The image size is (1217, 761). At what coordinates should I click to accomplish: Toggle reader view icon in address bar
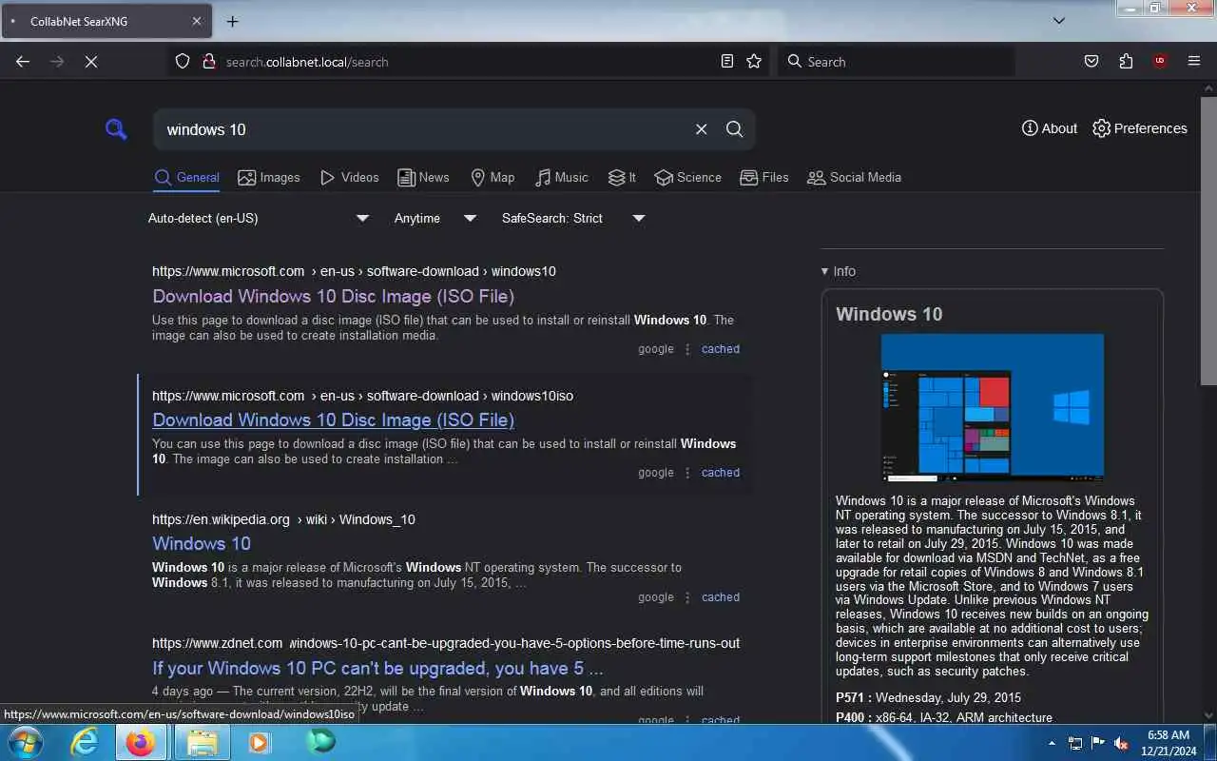727,61
